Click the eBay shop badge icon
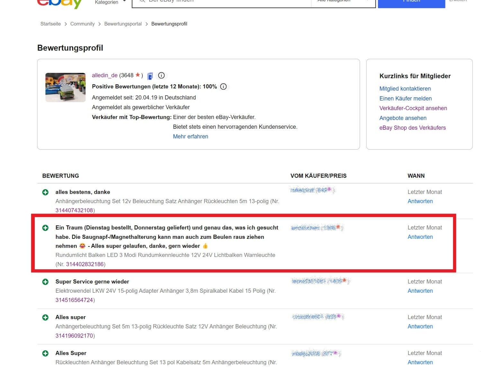 (150, 76)
